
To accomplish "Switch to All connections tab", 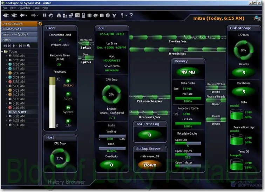I will click(x=19, y=29).
